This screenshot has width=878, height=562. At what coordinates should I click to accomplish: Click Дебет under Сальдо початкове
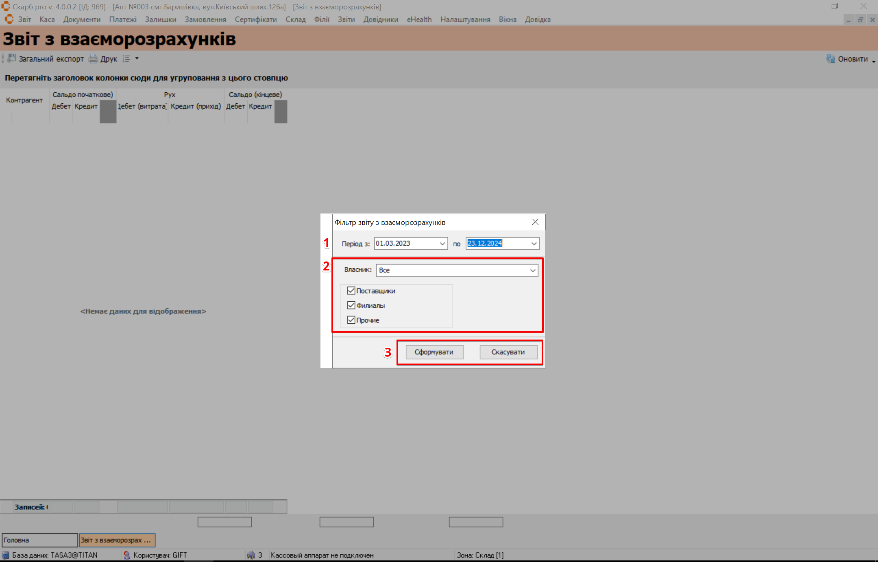tap(61, 106)
